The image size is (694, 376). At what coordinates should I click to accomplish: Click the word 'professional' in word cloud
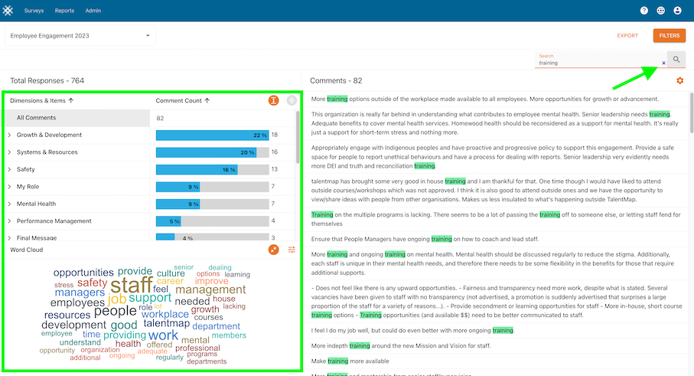197,348
